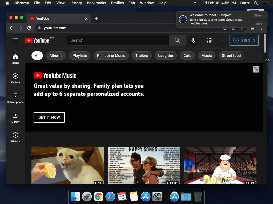Dismiss the YouTube Music banner
Screen dimensions: 273x204
click(x=256, y=69)
